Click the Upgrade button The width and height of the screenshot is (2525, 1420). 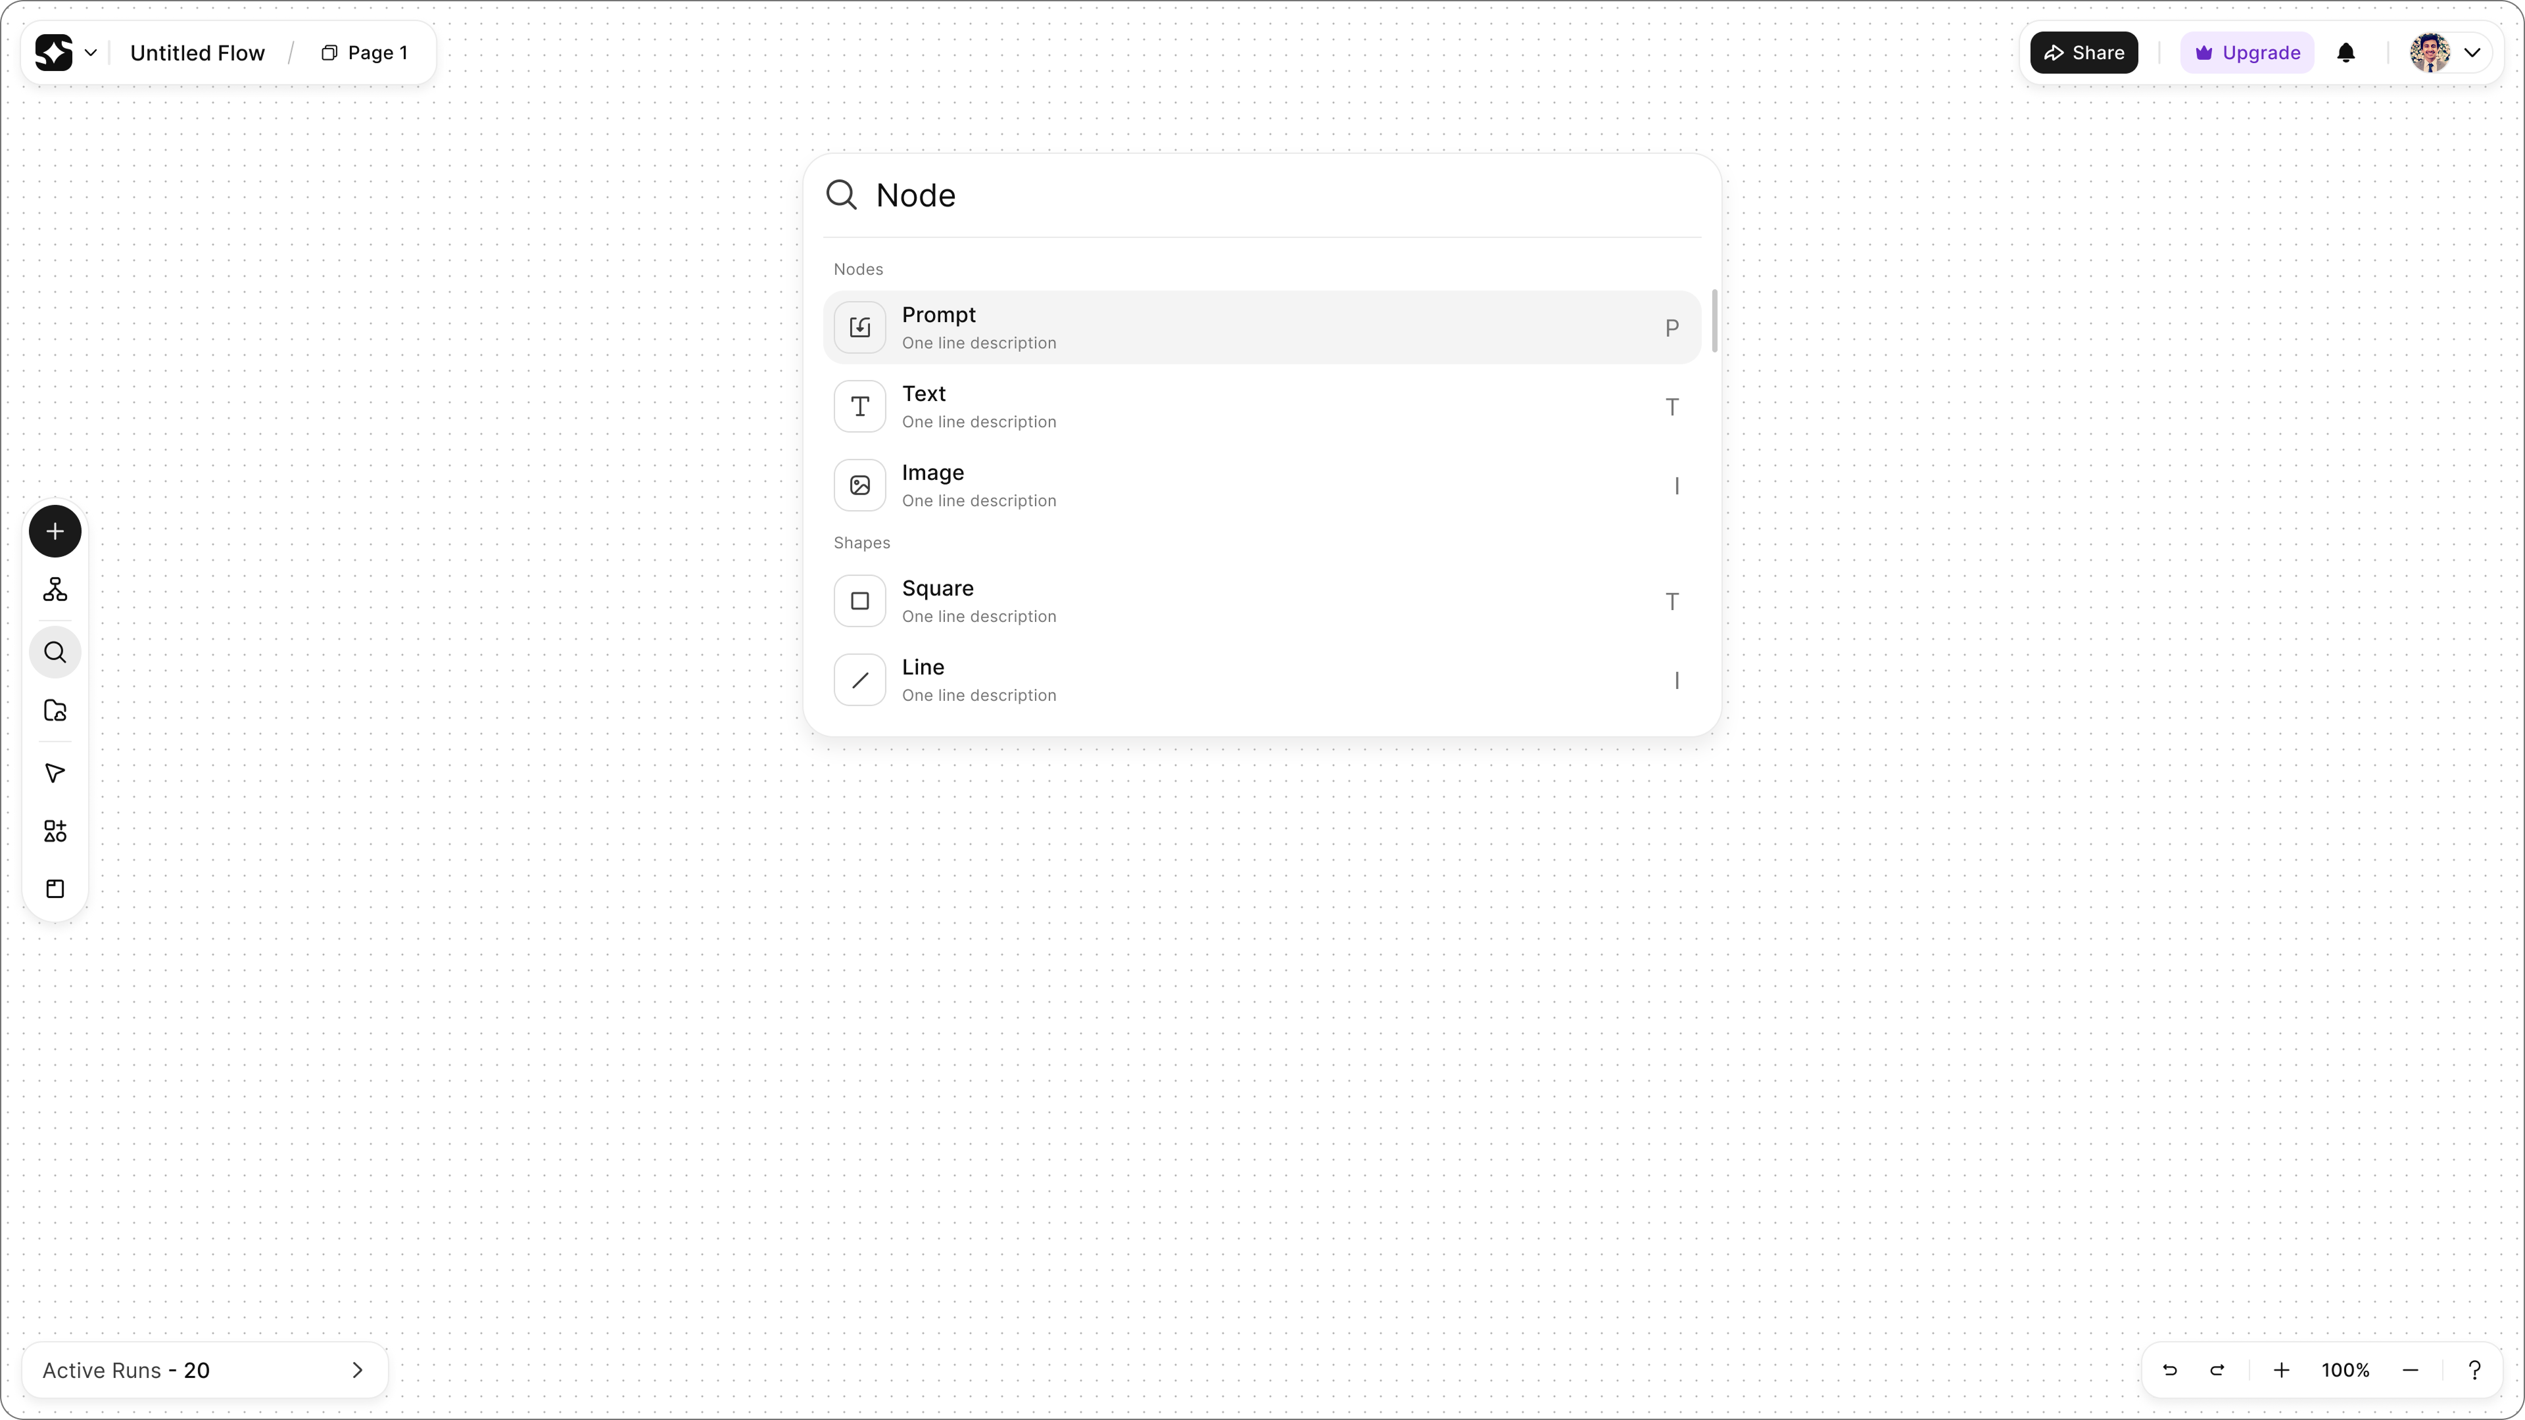click(x=2247, y=52)
